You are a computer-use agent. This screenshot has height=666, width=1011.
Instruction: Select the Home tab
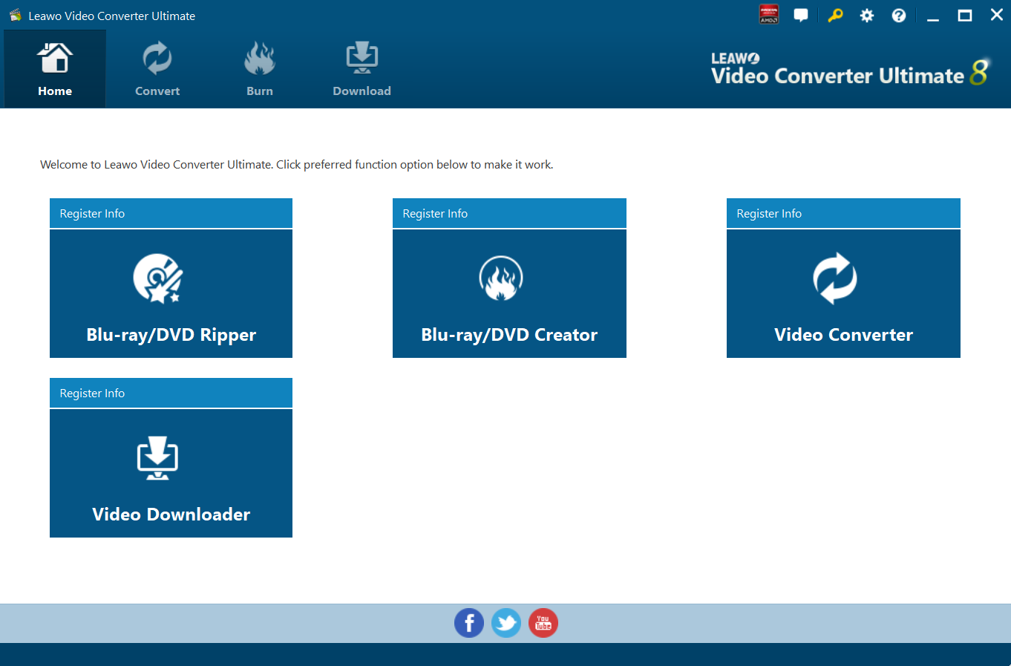click(x=55, y=69)
